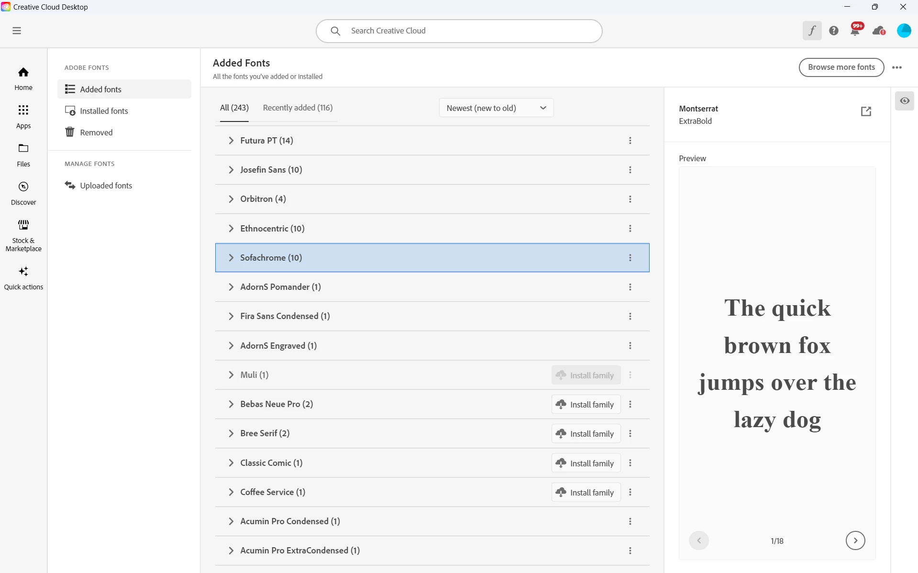918x573 pixels.
Task: Install the Coffee Service family
Action: pos(586,492)
